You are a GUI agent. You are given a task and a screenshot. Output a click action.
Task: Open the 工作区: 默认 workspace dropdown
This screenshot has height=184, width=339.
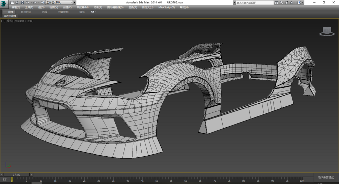59,3
